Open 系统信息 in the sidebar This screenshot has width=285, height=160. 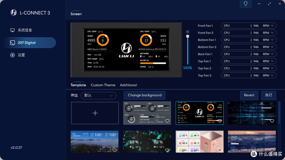click(x=25, y=30)
